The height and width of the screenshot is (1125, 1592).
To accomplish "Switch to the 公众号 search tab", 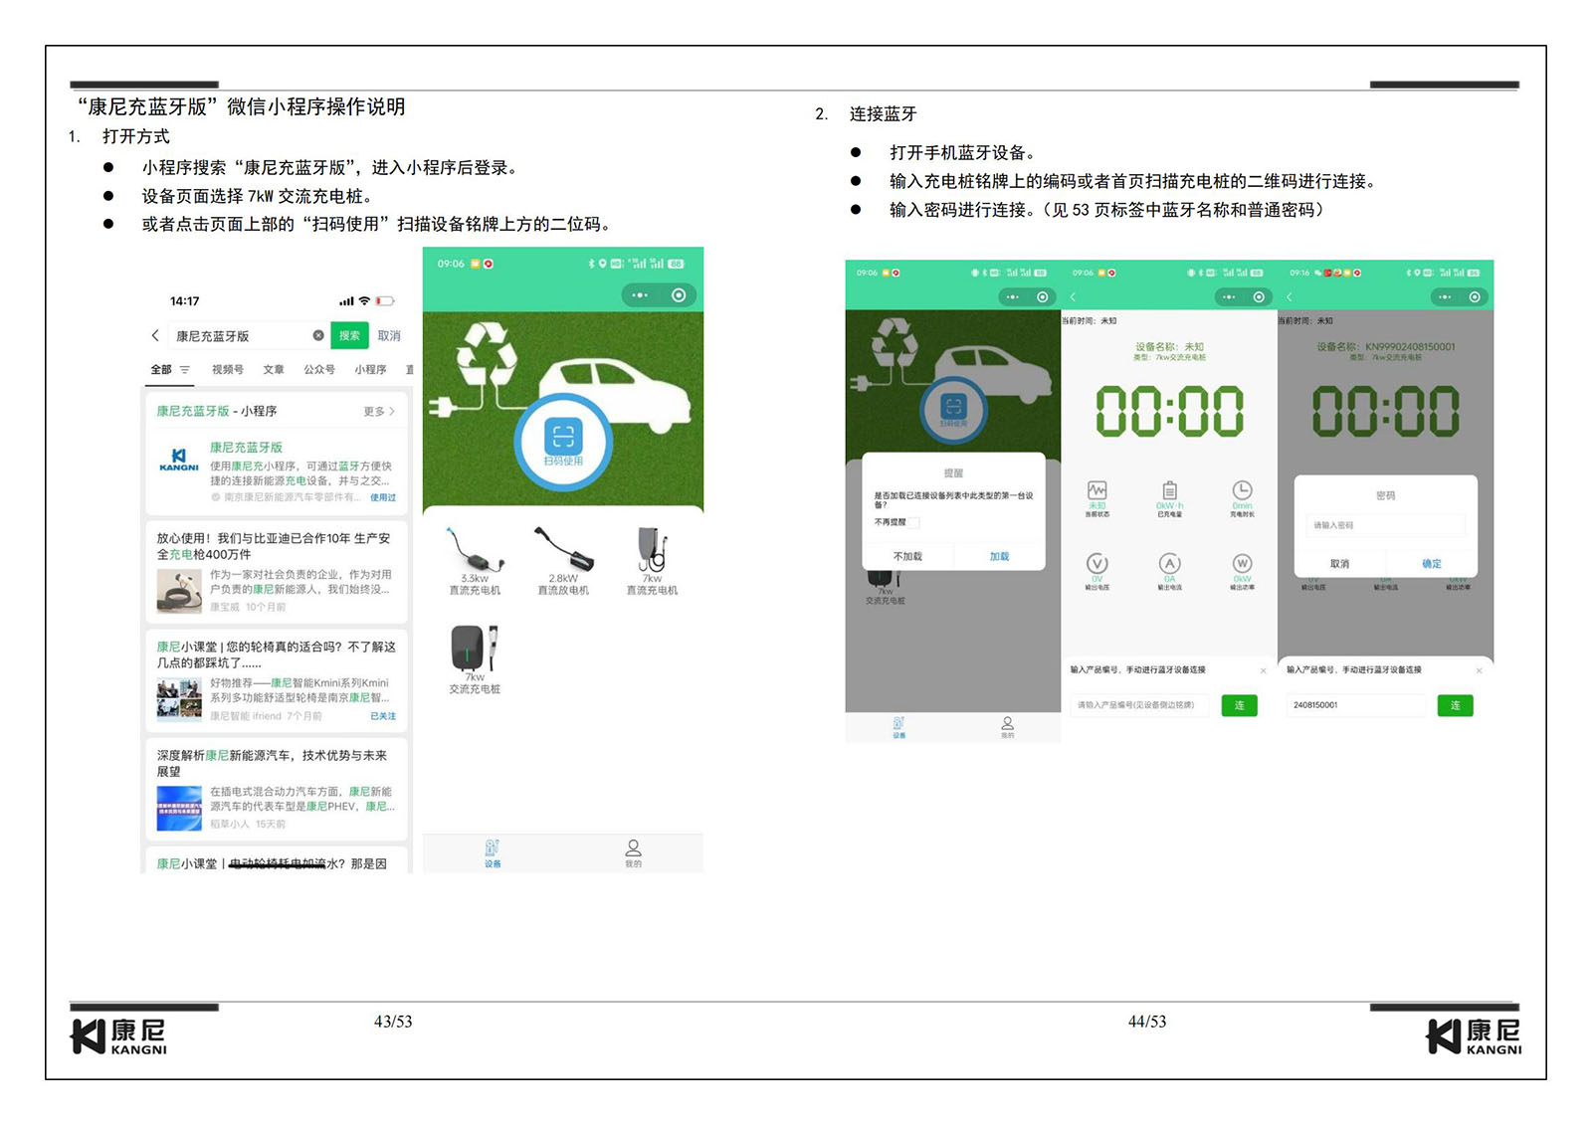I will point(319,370).
